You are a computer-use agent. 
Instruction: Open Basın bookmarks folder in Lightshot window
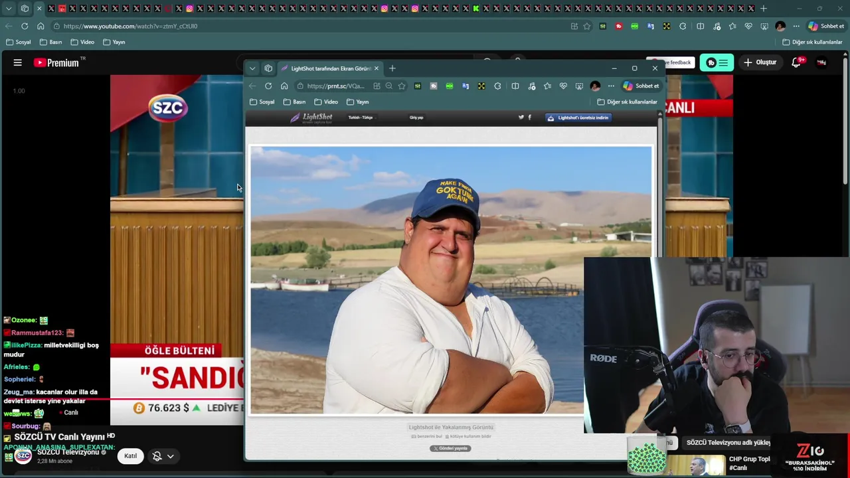[294, 102]
